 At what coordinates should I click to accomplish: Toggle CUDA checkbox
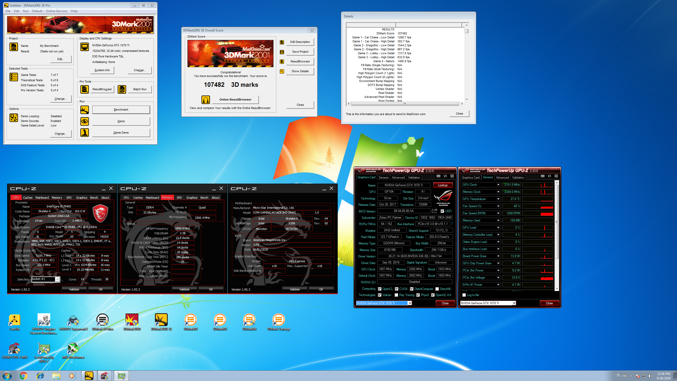pos(397,289)
